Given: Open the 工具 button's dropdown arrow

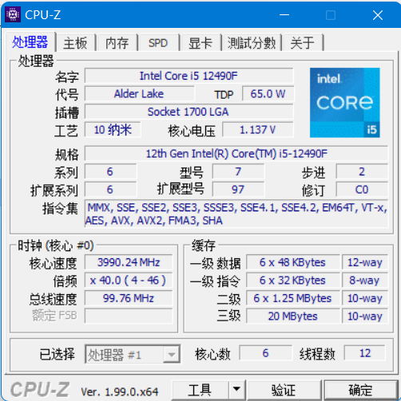Looking at the screenshot, I should coord(236,390).
